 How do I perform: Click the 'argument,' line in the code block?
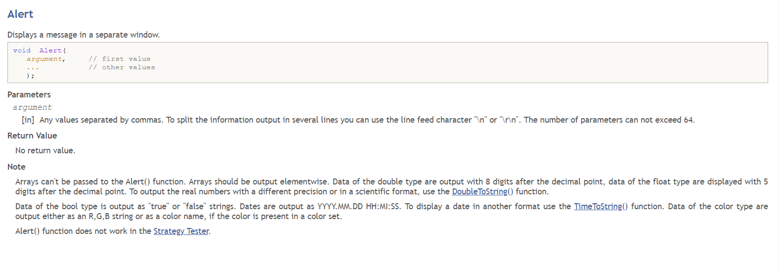tap(45, 59)
